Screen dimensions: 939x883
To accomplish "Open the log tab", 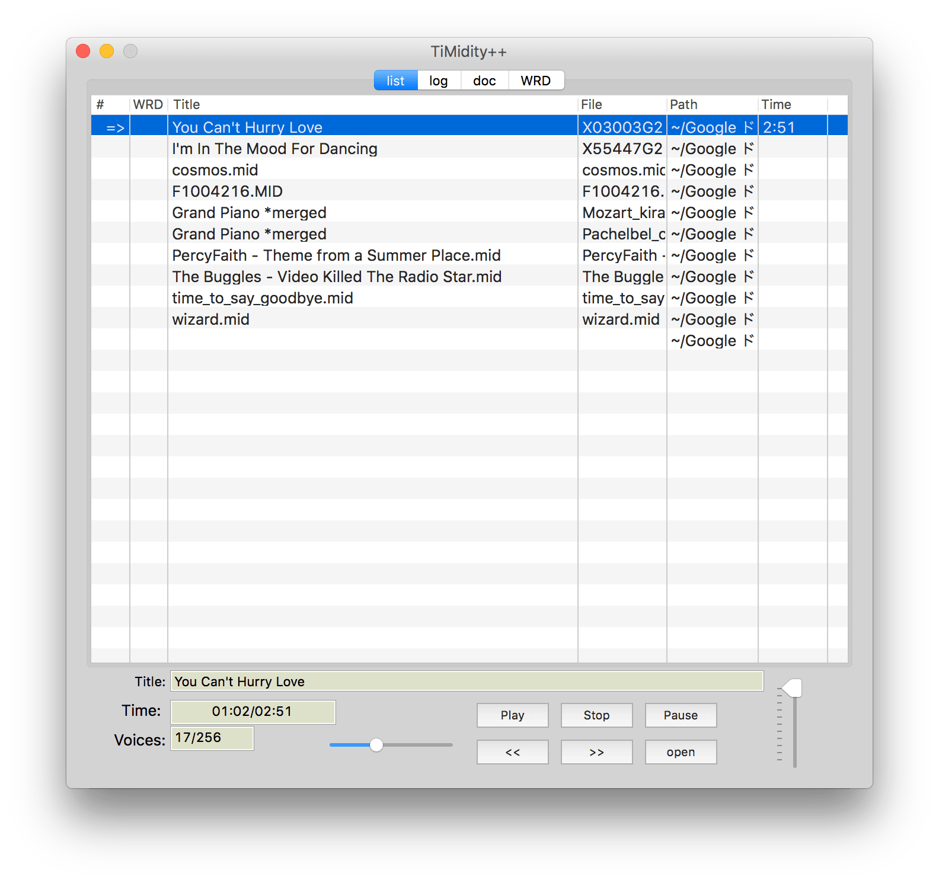I will click(x=439, y=81).
